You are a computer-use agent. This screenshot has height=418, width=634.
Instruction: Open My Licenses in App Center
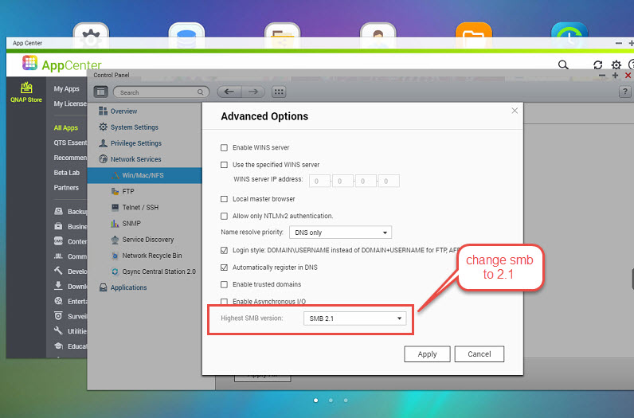coord(70,104)
